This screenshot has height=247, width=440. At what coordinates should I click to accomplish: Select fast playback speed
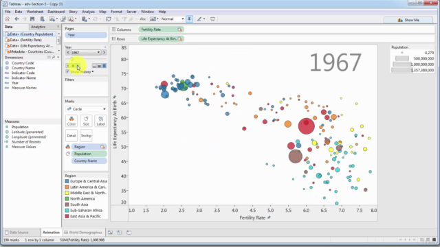[x=104, y=66]
